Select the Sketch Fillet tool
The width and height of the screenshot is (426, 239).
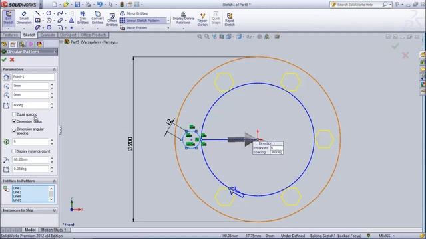point(60,27)
